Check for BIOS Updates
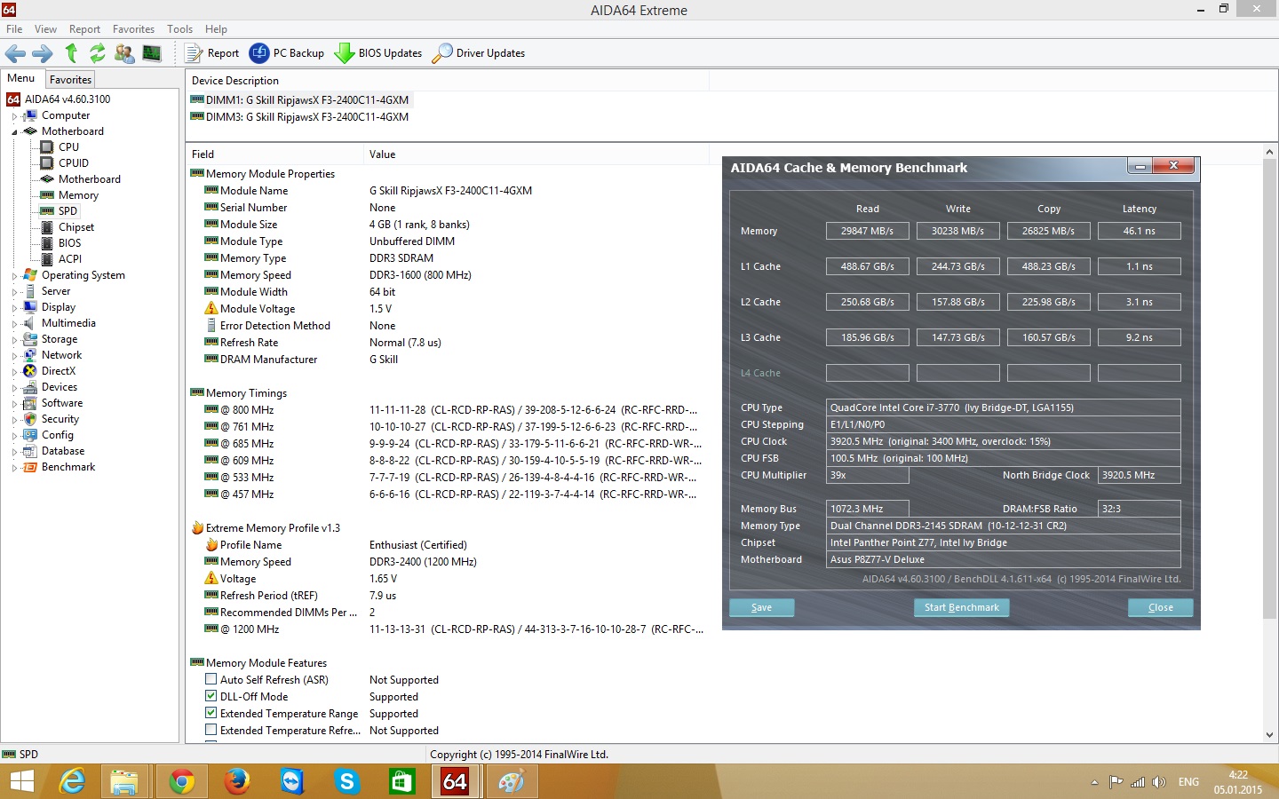The width and height of the screenshot is (1279, 799). click(x=378, y=53)
